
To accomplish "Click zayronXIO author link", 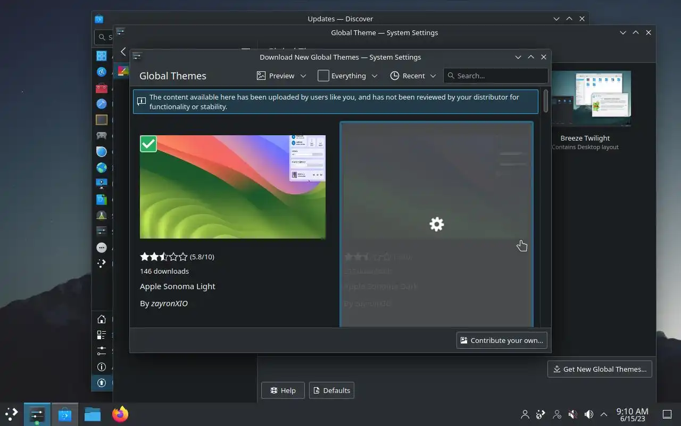I will pos(169,304).
